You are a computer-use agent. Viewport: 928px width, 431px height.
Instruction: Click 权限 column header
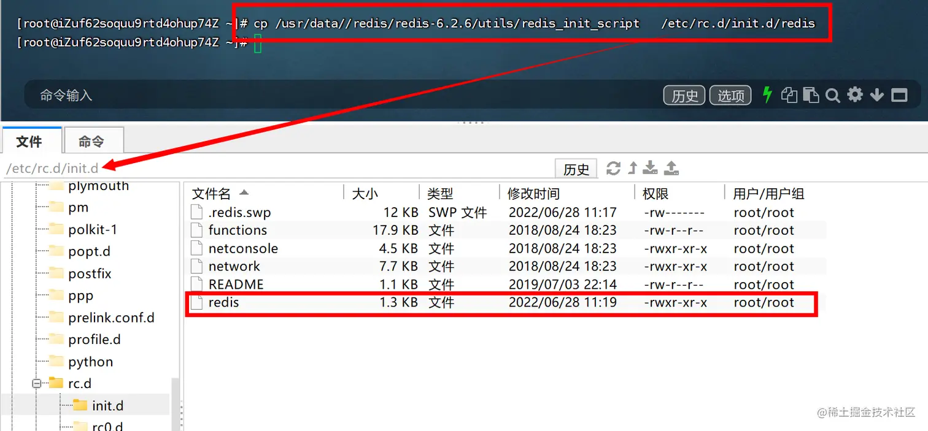pyautogui.click(x=655, y=194)
